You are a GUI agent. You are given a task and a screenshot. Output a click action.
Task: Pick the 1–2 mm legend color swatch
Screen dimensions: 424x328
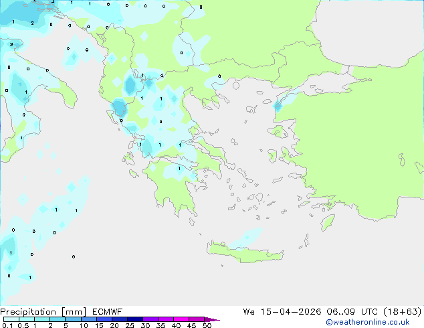[42, 319]
